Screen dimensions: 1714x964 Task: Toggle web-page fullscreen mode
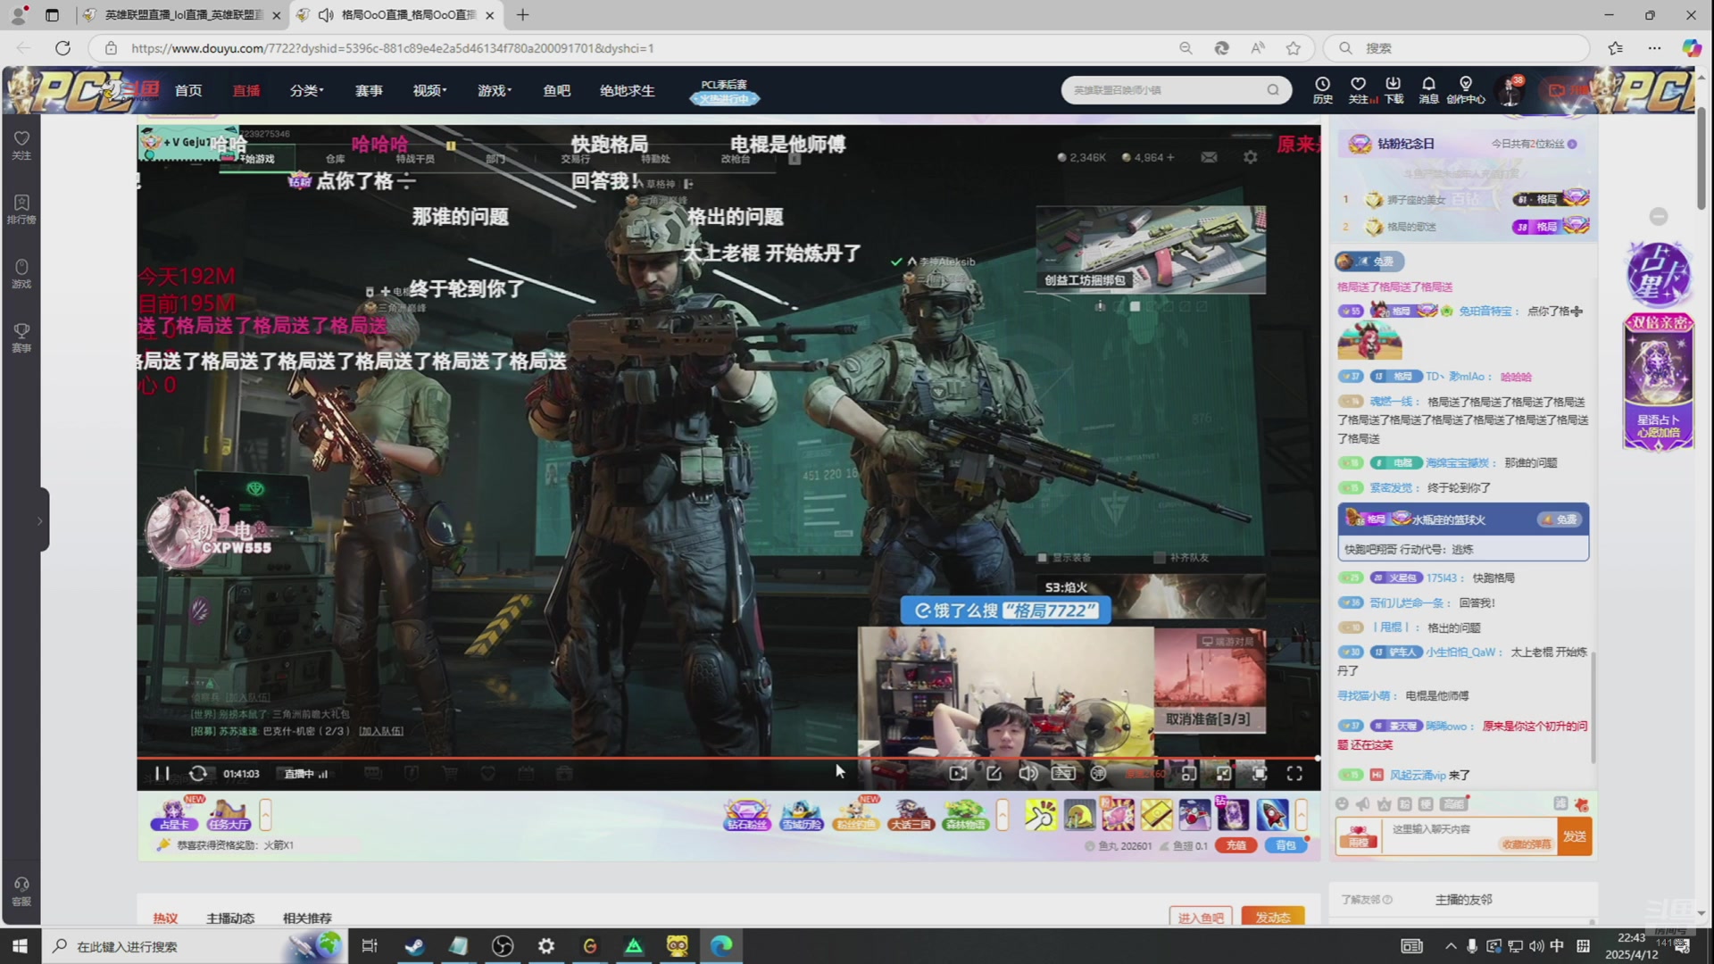[1259, 774]
